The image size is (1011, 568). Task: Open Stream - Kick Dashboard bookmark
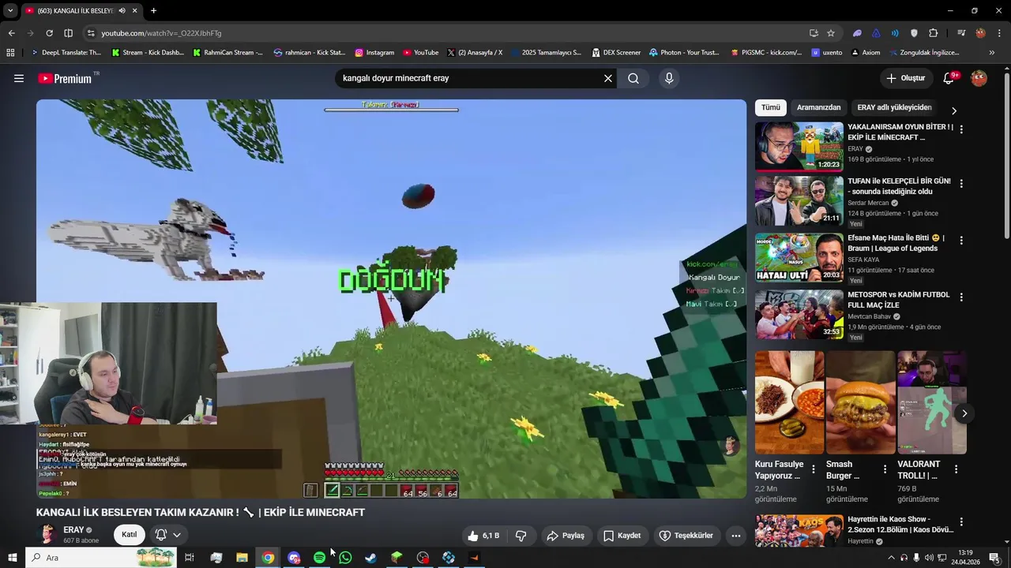[x=148, y=53]
